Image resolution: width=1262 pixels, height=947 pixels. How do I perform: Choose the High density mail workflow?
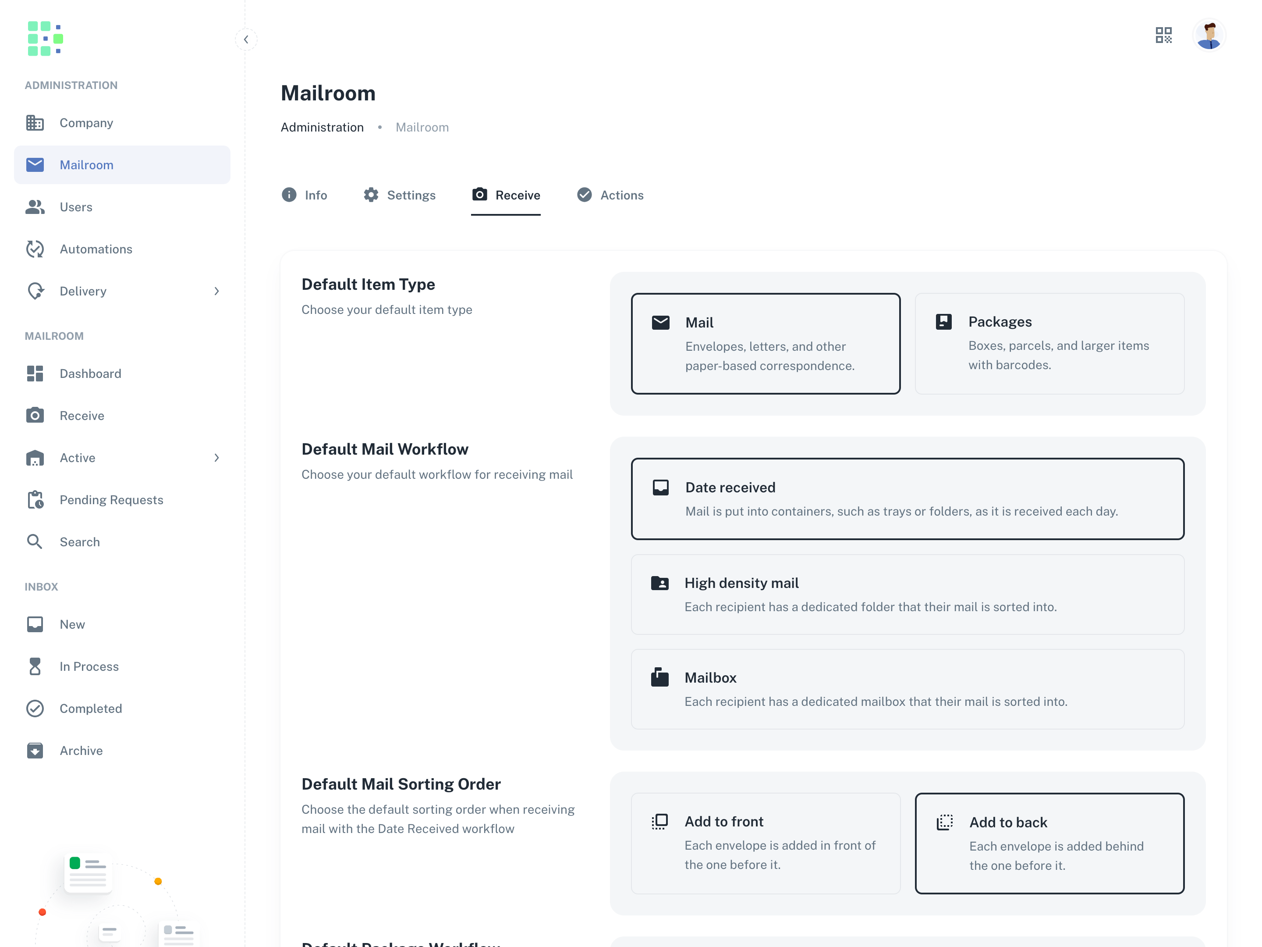(907, 594)
